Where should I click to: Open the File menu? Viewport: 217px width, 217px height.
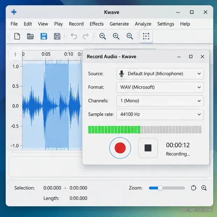[x=14, y=24]
